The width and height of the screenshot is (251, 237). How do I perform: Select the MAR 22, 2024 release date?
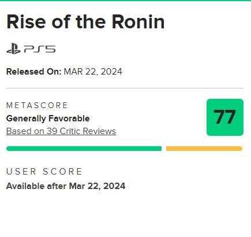[93, 72]
